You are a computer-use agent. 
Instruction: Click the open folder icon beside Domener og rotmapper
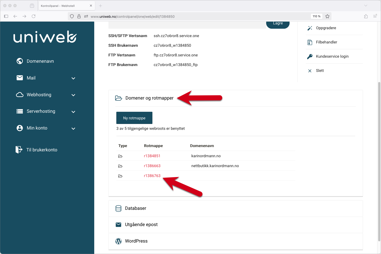(x=119, y=98)
